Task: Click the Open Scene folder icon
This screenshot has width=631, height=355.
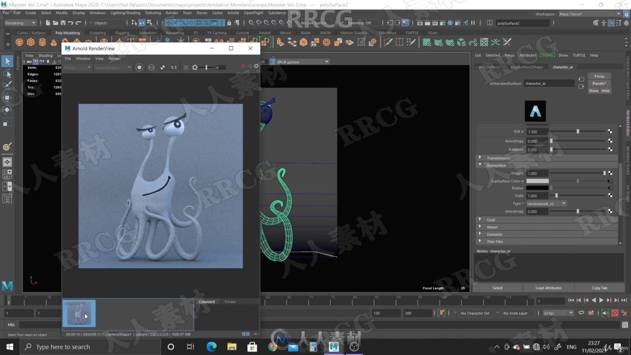Action: (x=55, y=23)
